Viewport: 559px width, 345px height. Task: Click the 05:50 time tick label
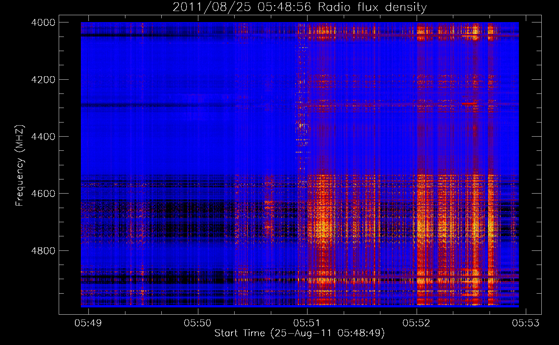click(x=198, y=323)
